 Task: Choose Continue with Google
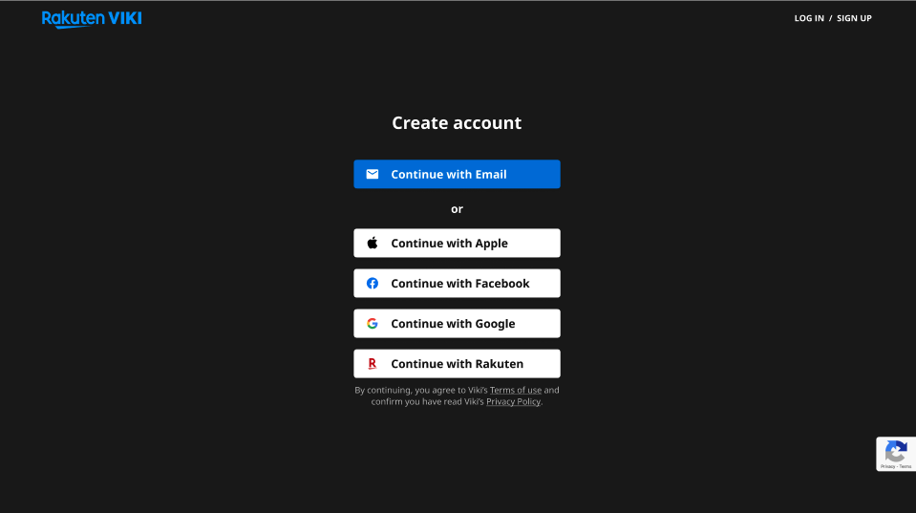pos(457,324)
